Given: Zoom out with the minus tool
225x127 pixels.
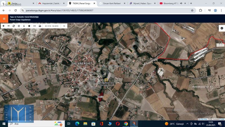Looking at the screenshot, I should (8, 26).
